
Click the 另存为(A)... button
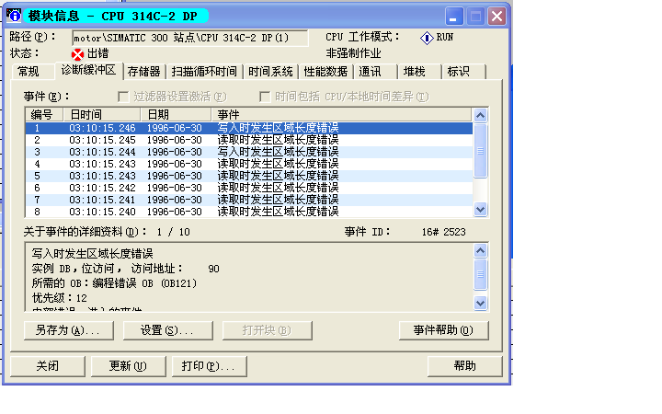[x=69, y=330]
